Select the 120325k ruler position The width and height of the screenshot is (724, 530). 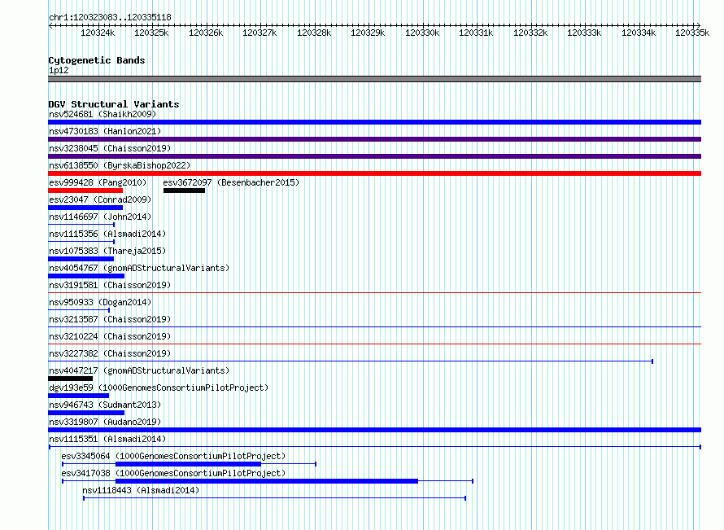(151, 33)
